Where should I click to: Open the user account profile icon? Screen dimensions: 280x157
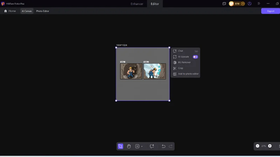250,4
